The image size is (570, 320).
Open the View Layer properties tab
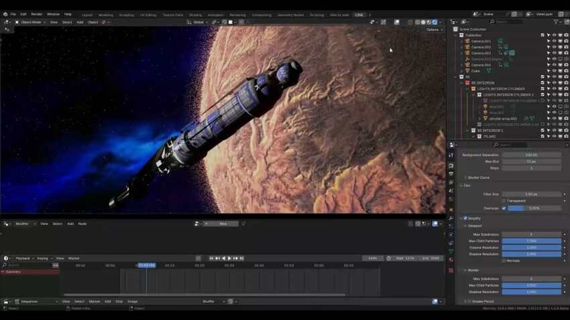[451, 183]
